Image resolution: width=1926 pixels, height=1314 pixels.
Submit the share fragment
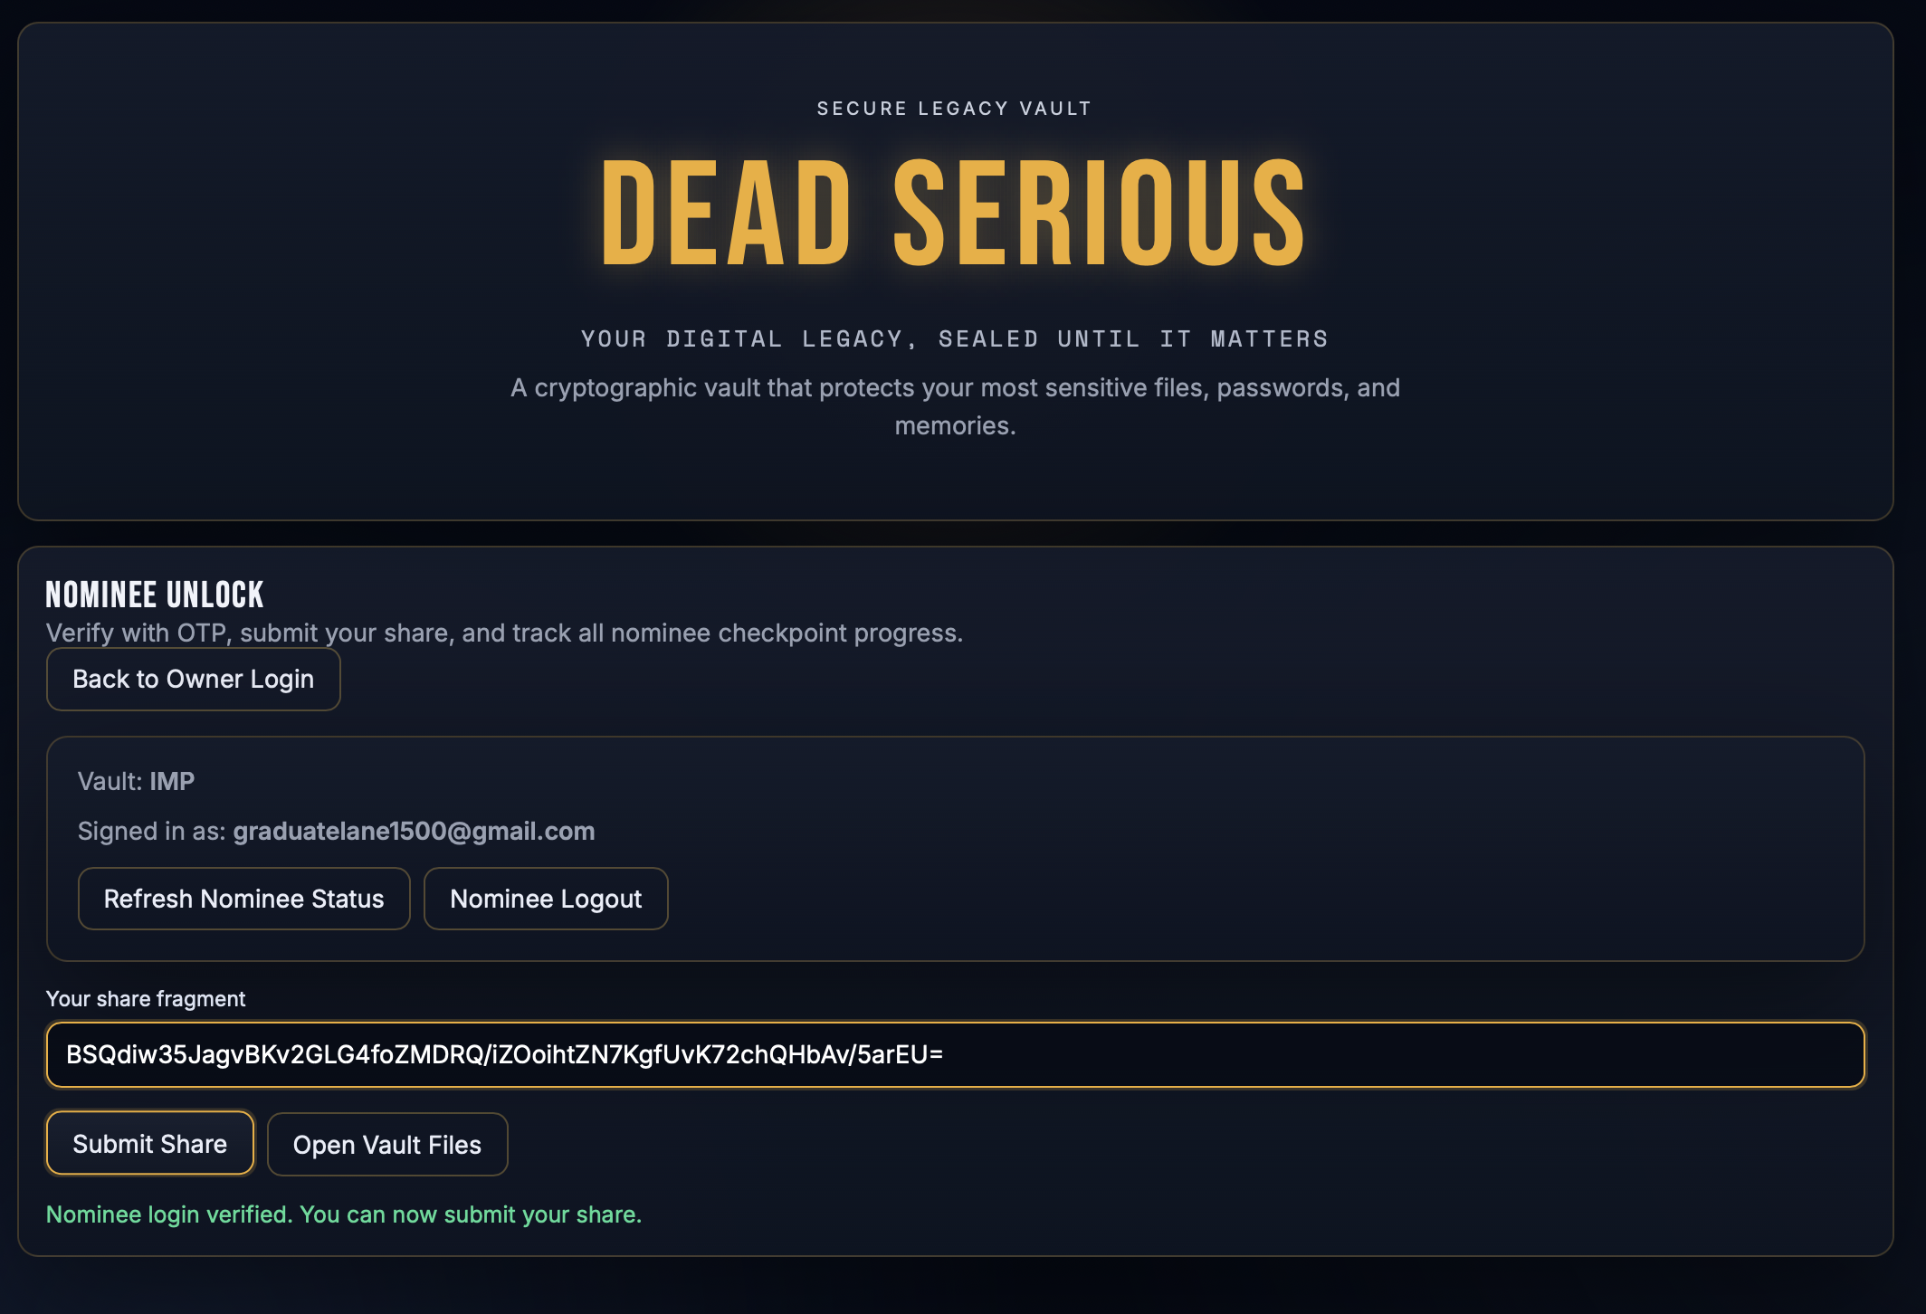click(150, 1144)
